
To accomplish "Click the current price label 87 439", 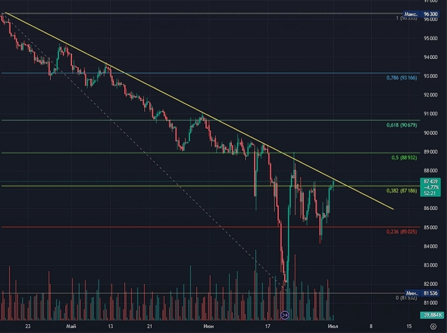I will click(430, 181).
